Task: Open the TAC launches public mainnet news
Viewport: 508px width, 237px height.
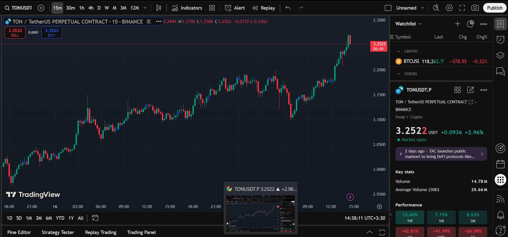Action: (441, 154)
